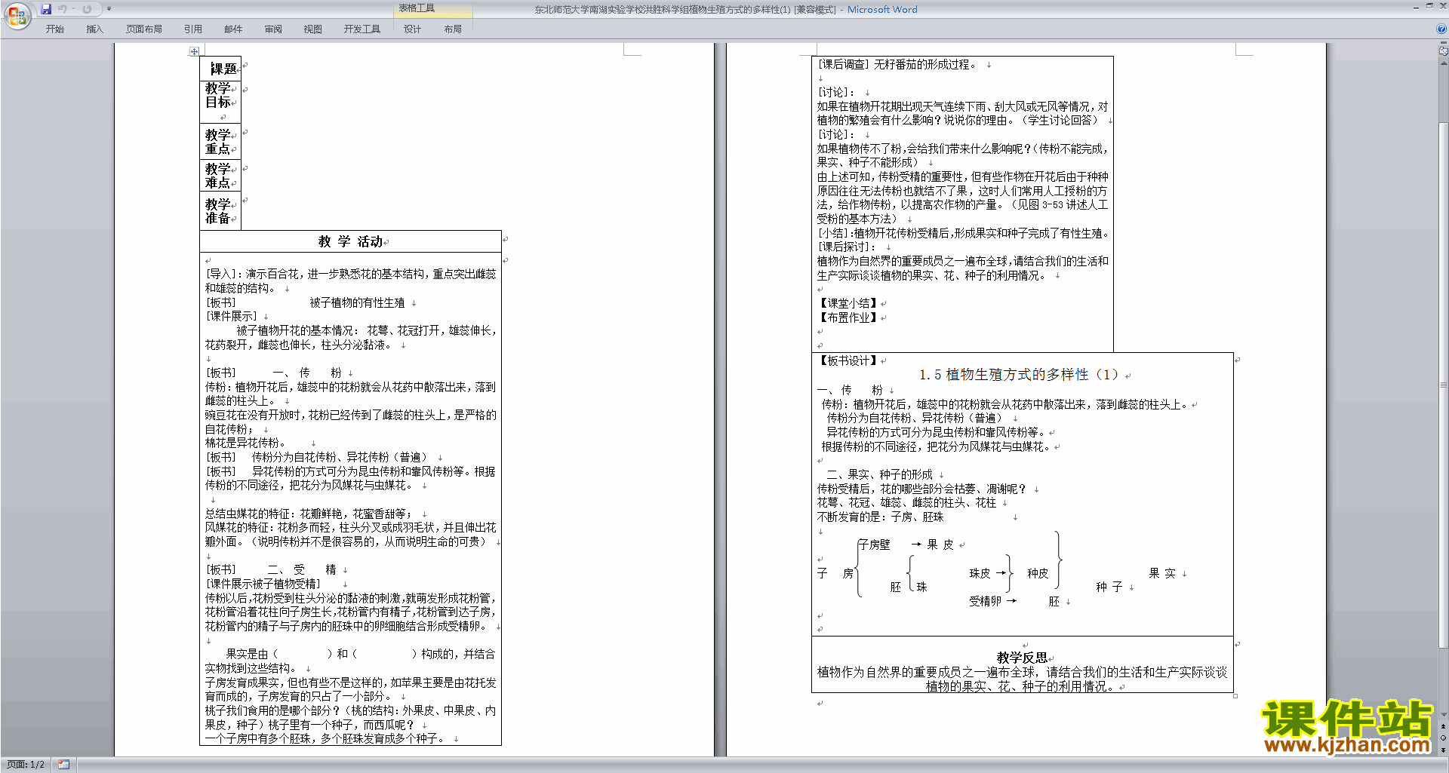
Task: Click the 【布置作业】 line
Action: [x=848, y=317]
